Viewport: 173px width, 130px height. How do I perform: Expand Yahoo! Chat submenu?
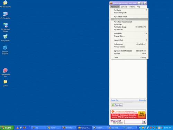click(x=129, y=40)
